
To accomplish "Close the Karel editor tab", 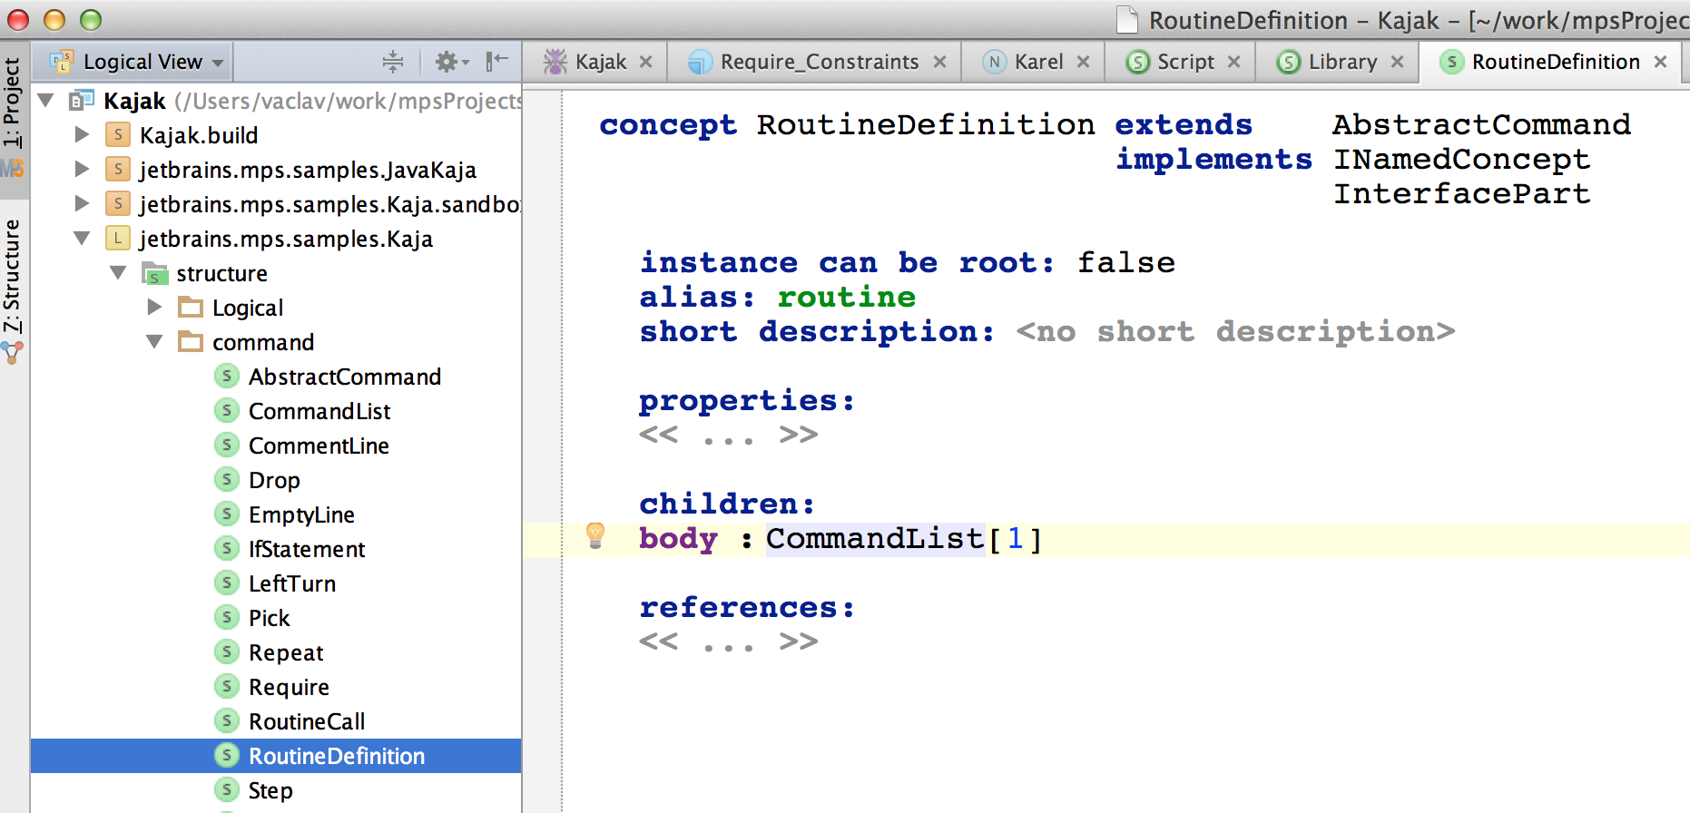I will (x=1083, y=62).
